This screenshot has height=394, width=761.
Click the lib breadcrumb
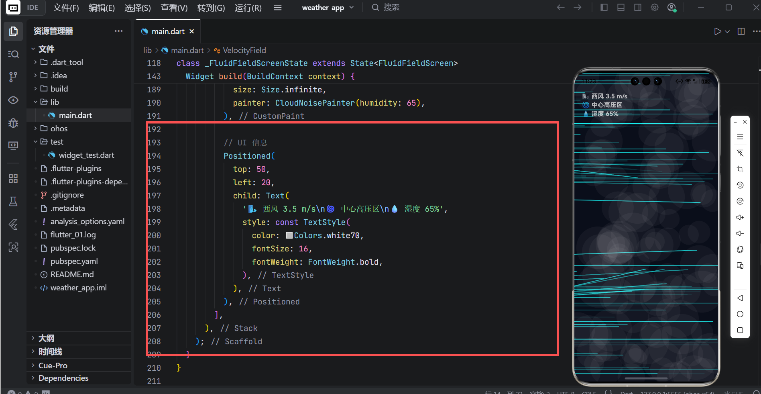148,50
